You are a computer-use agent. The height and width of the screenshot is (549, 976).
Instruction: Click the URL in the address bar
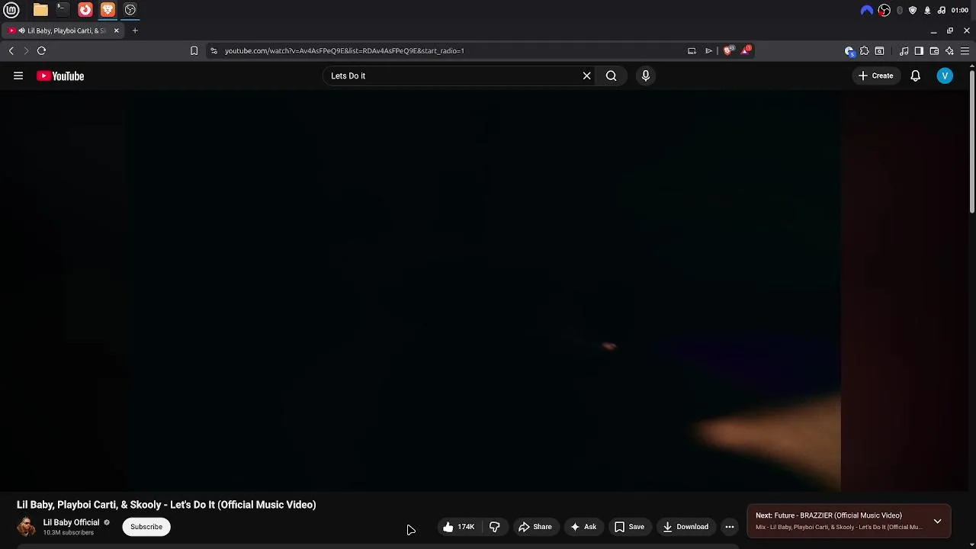coord(345,51)
